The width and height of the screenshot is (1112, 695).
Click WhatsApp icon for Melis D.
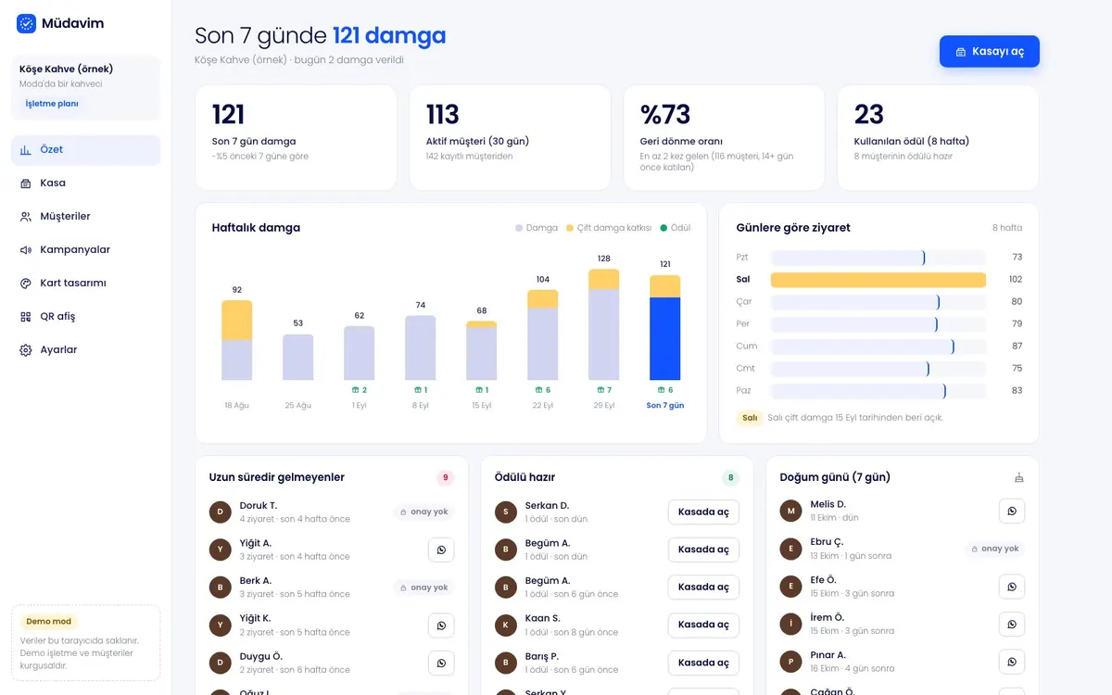point(1012,511)
